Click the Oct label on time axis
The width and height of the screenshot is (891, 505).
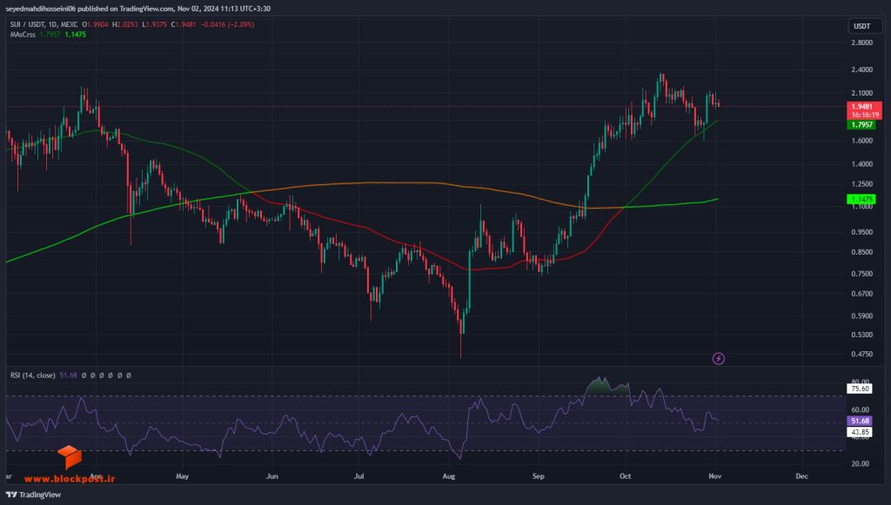625,476
